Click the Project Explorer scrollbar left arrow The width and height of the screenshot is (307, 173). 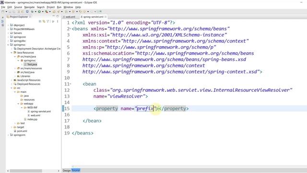[8, 171]
